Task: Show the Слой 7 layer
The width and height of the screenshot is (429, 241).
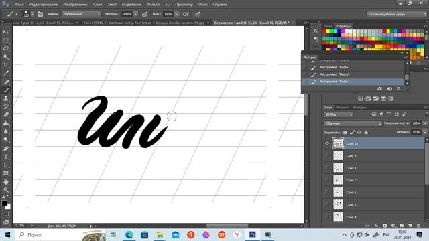Action: (x=326, y=180)
